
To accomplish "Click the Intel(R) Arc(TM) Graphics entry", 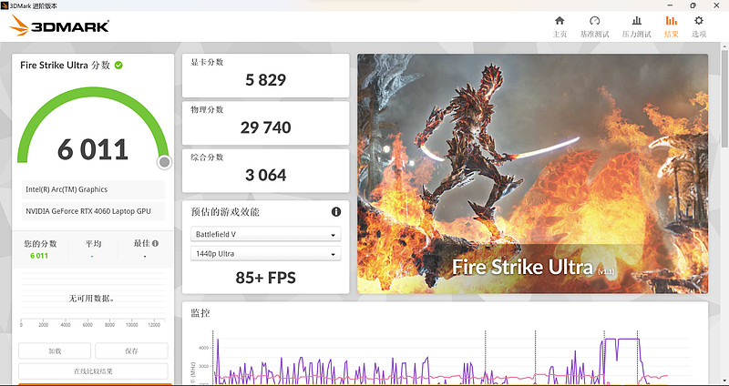I will coord(93,189).
